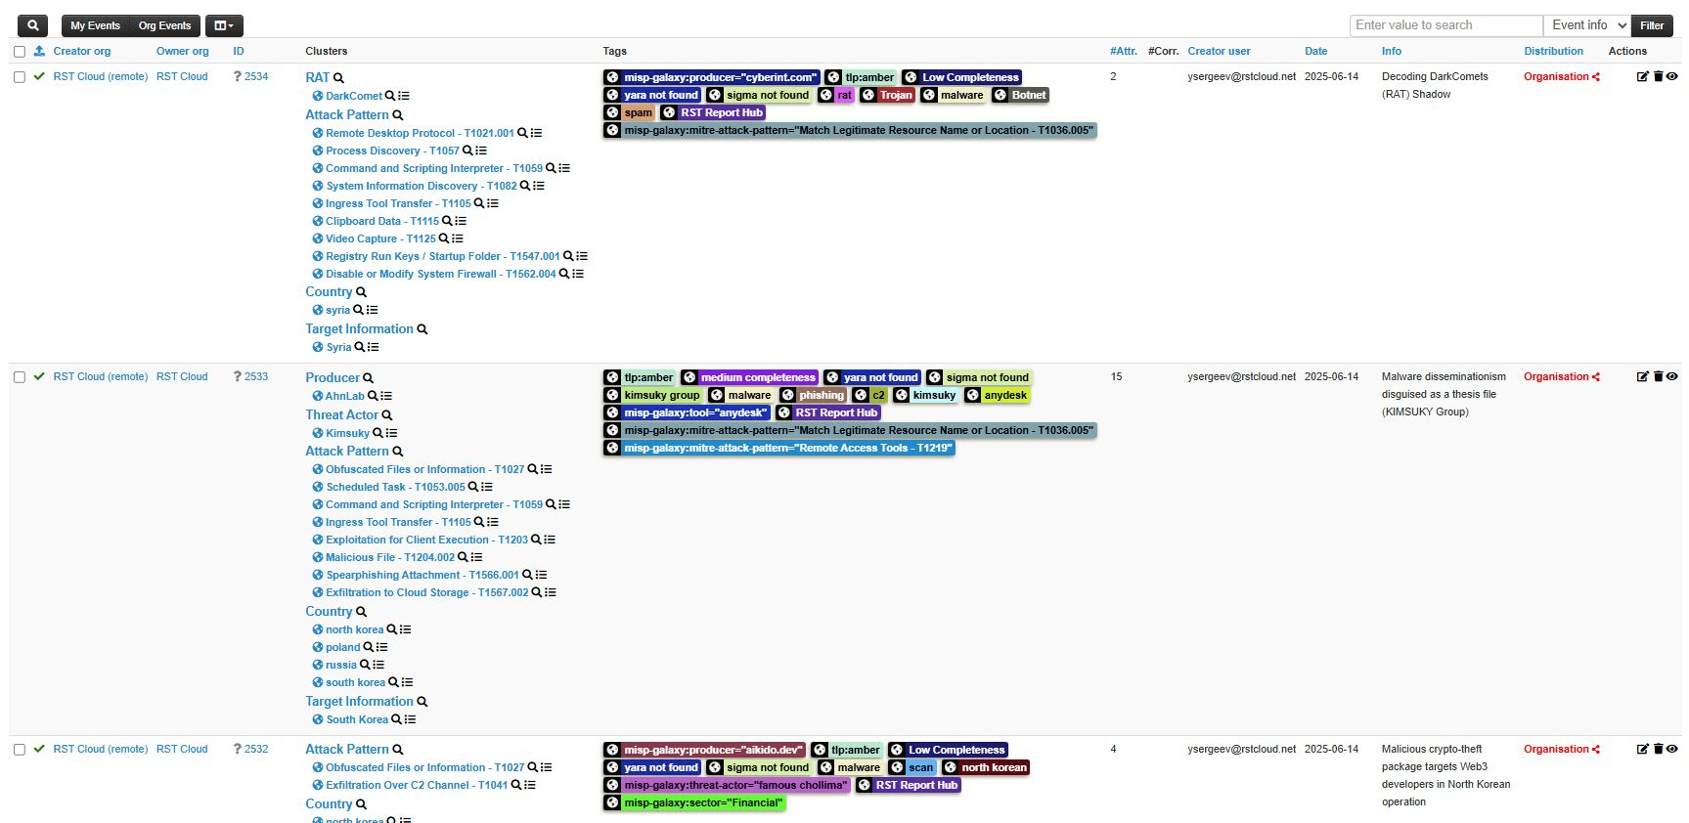Click the list icon next to Malicious File - T1204.002

point(476,557)
